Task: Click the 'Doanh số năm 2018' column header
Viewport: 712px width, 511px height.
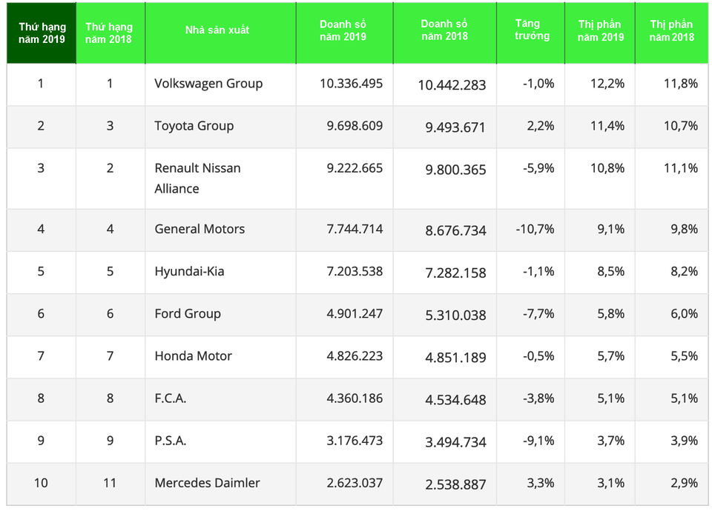Action: pyautogui.click(x=445, y=33)
